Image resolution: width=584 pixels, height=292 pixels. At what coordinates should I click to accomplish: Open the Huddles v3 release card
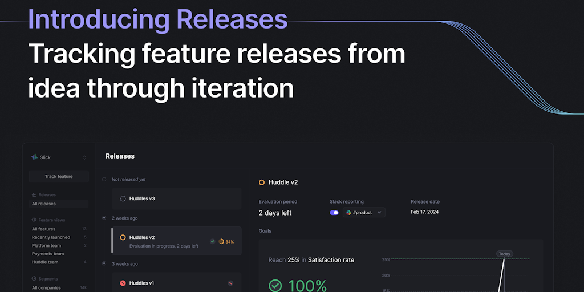[177, 198]
